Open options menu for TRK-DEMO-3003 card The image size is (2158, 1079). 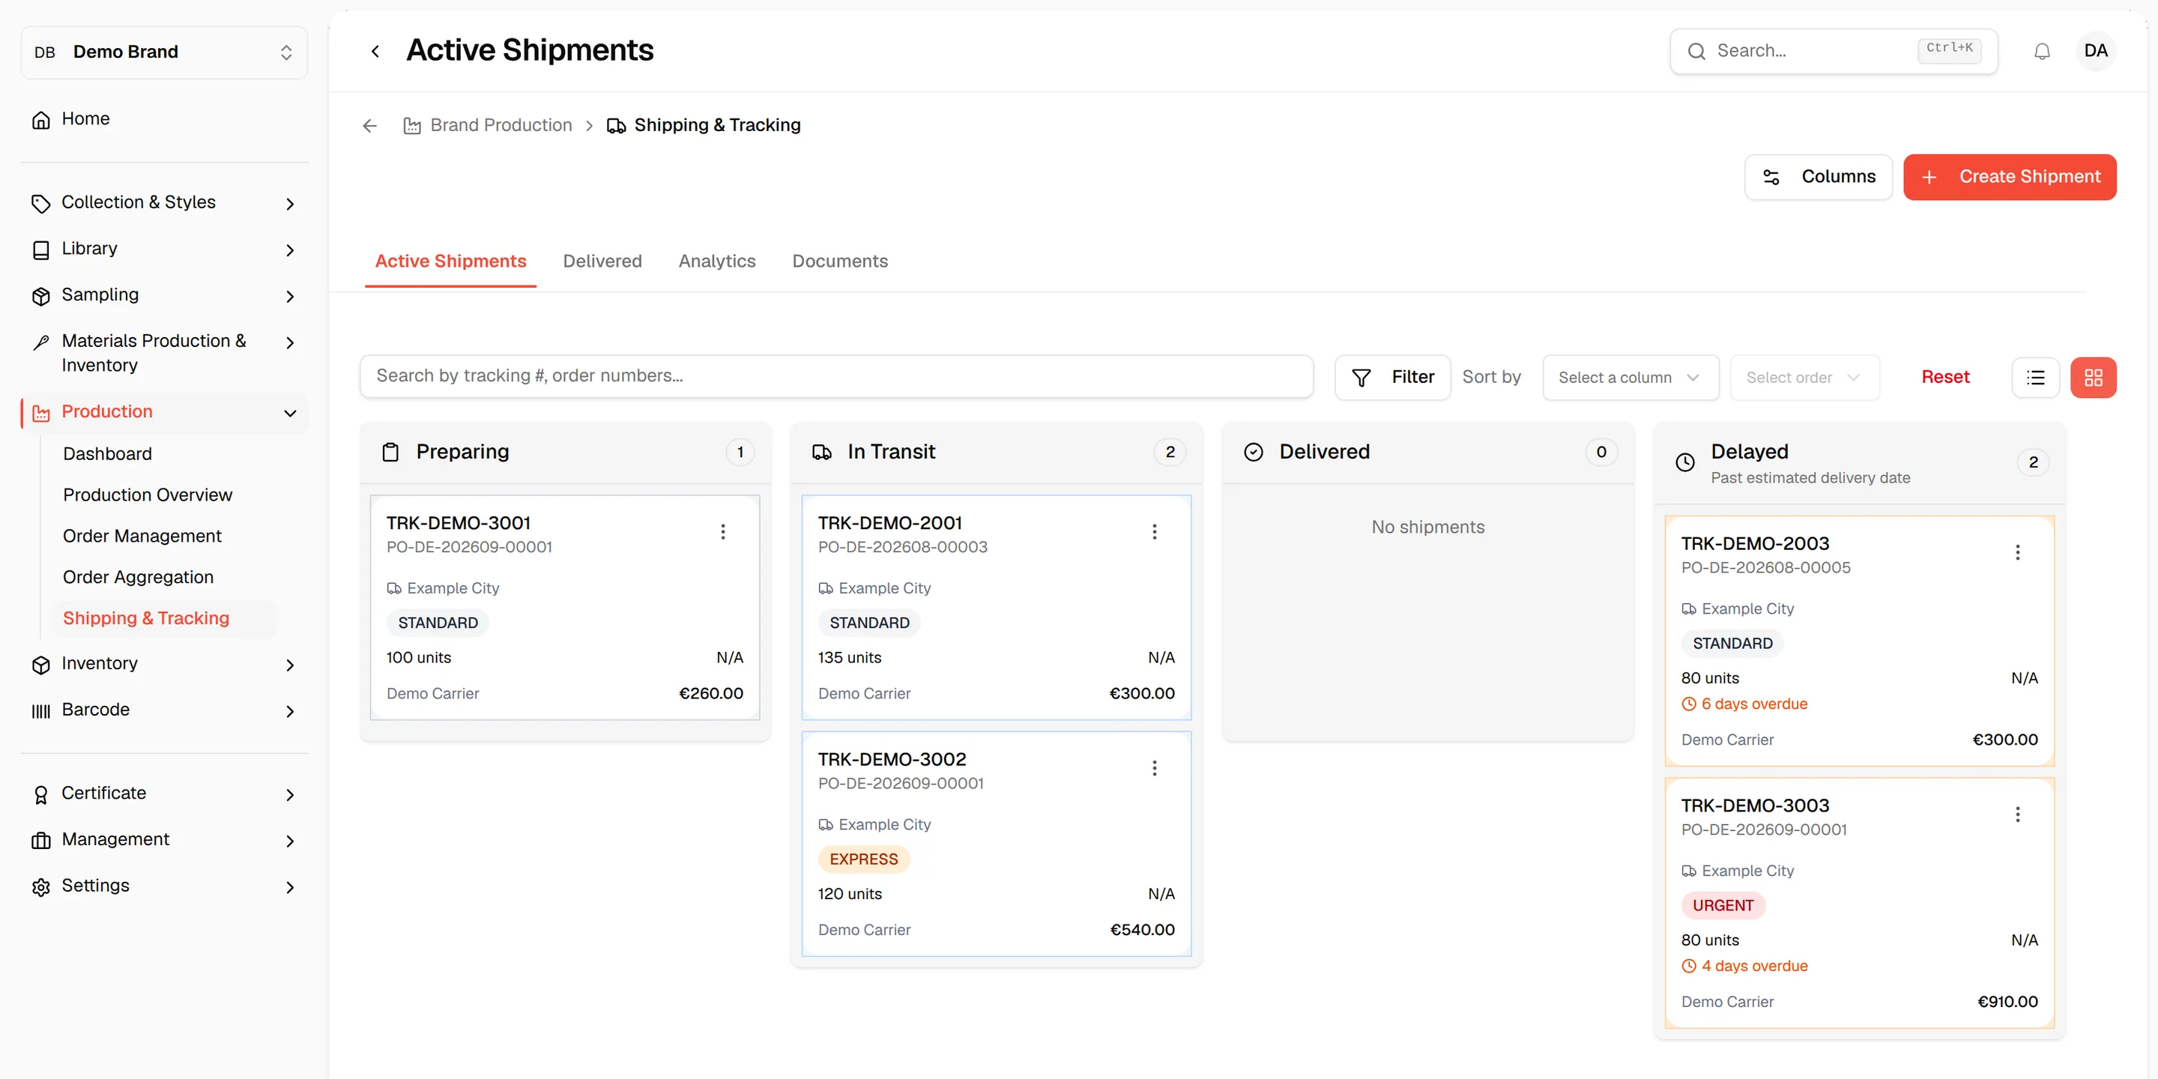click(2017, 814)
